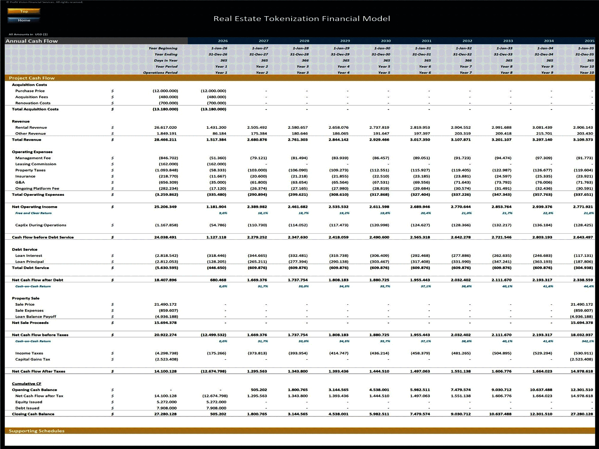Select the Sale Price 2035 value cell

(x=582, y=304)
